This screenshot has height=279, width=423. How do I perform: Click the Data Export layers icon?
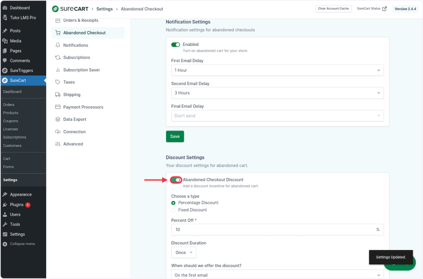coord(58,120)
